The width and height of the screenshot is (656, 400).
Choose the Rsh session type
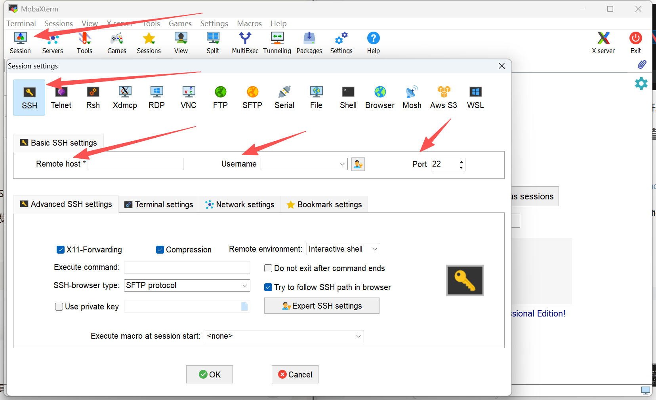pyautogui.click(x=93, y=98)
